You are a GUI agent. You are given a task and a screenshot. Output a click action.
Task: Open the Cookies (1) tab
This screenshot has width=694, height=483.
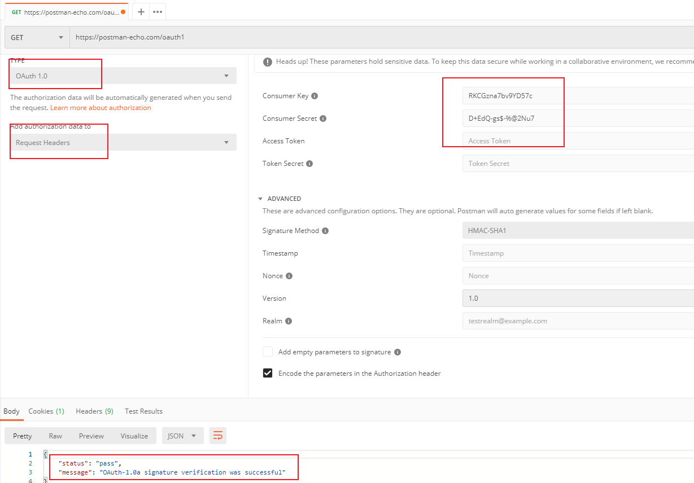point(46,411)
